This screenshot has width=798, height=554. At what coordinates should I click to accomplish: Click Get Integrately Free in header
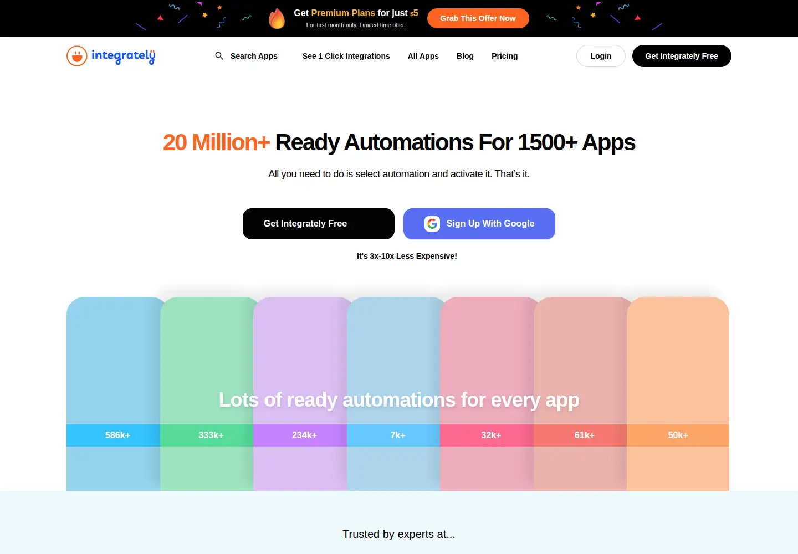point(682,56)
